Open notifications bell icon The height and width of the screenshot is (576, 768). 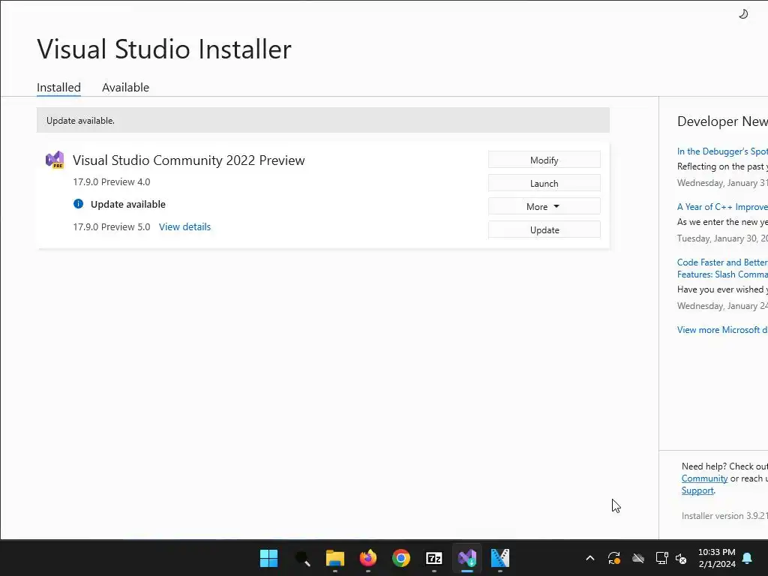[748, 558]
